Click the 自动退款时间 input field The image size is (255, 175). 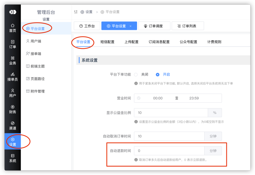pyautogui.click(x=169, y=151)
